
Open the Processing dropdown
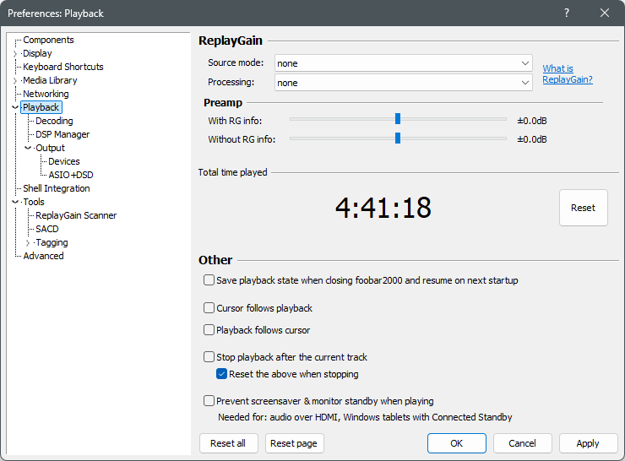(404, 83)
